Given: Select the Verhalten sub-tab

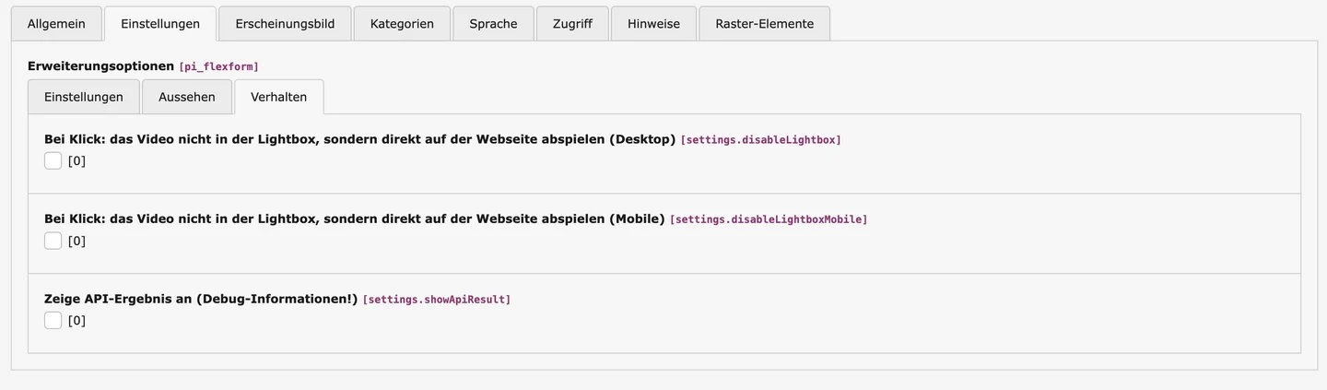Looking at the screenshot, I should tap(279, 97).
